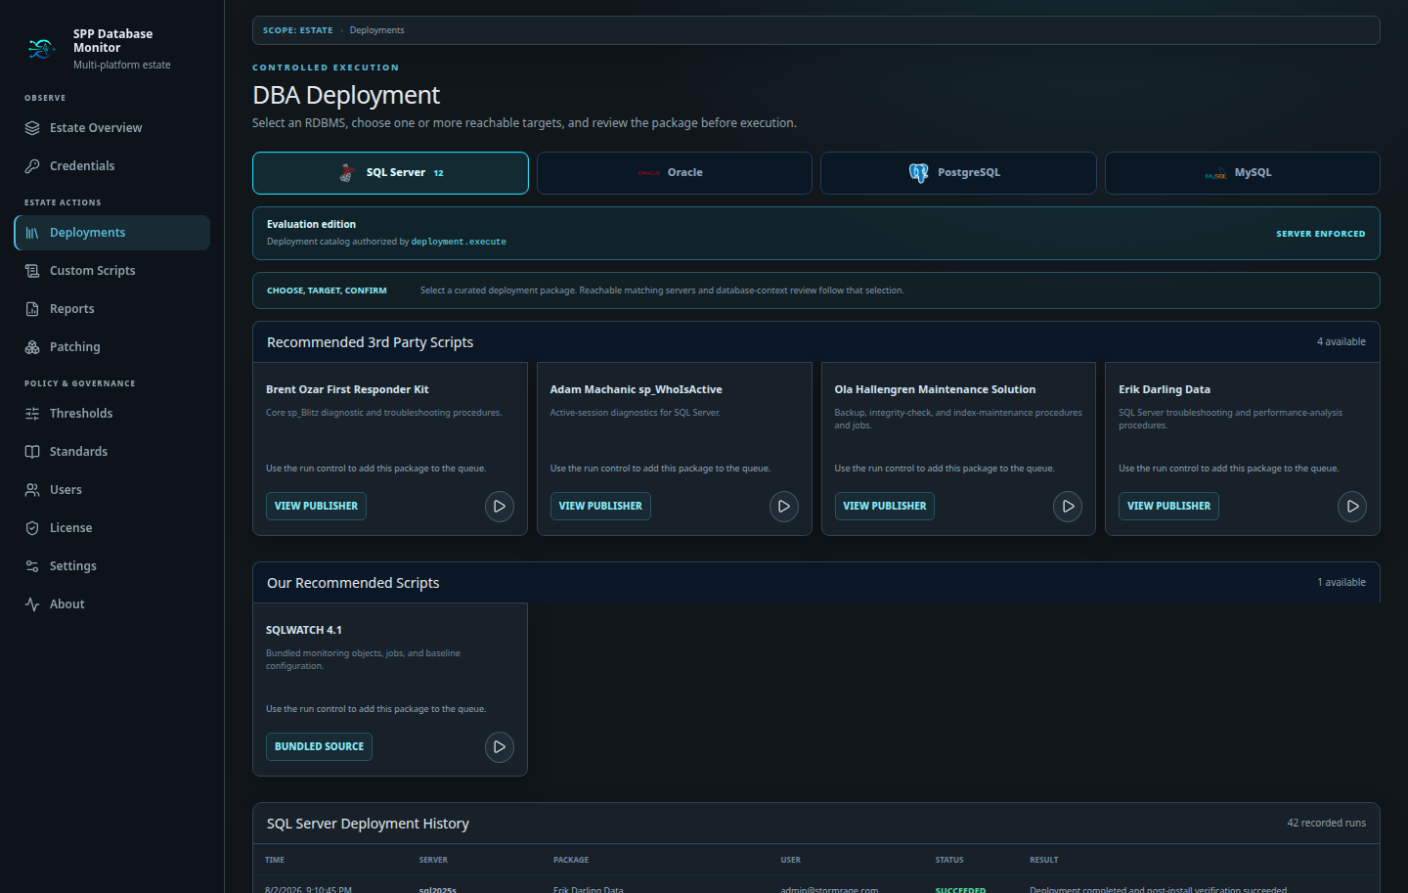Viewport: 1408px width, 893px height.
Task: Open Credentials key icon
Action: tap(32, 166)
